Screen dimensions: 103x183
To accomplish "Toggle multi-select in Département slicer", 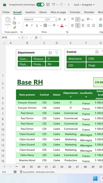I will (50, 53).
